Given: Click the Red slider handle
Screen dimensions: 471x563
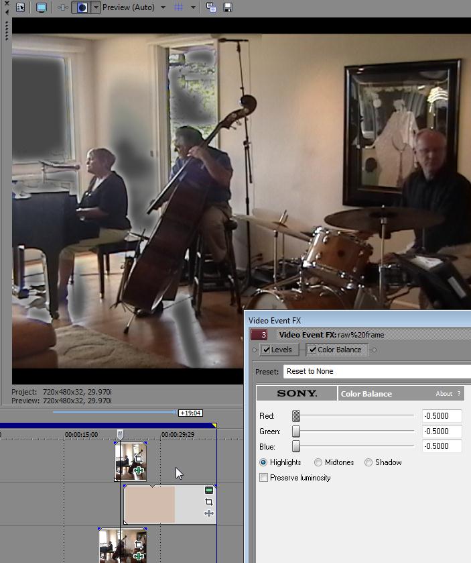Looking at the screenshot, I should tap(296, 416).
